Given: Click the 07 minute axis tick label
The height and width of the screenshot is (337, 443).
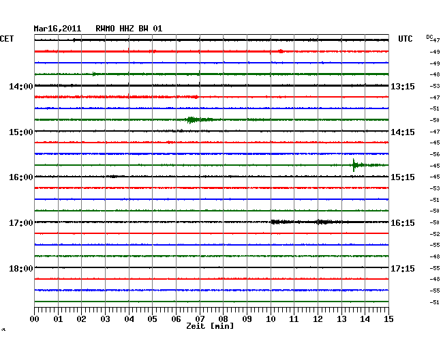Looking at the screenshot, I should [200, 319].
